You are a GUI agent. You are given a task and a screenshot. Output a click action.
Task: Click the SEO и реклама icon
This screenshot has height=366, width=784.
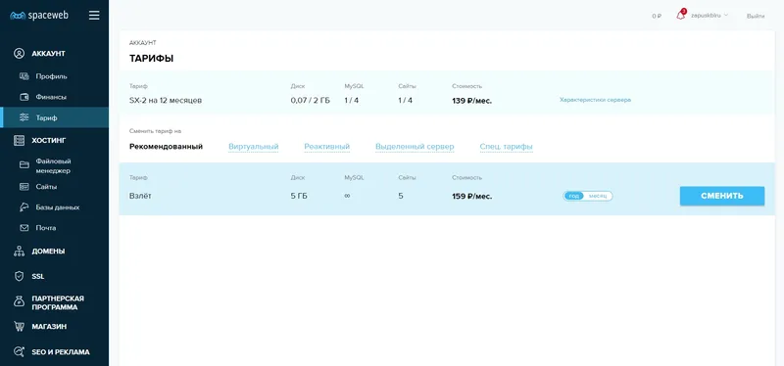pos(19,352)
